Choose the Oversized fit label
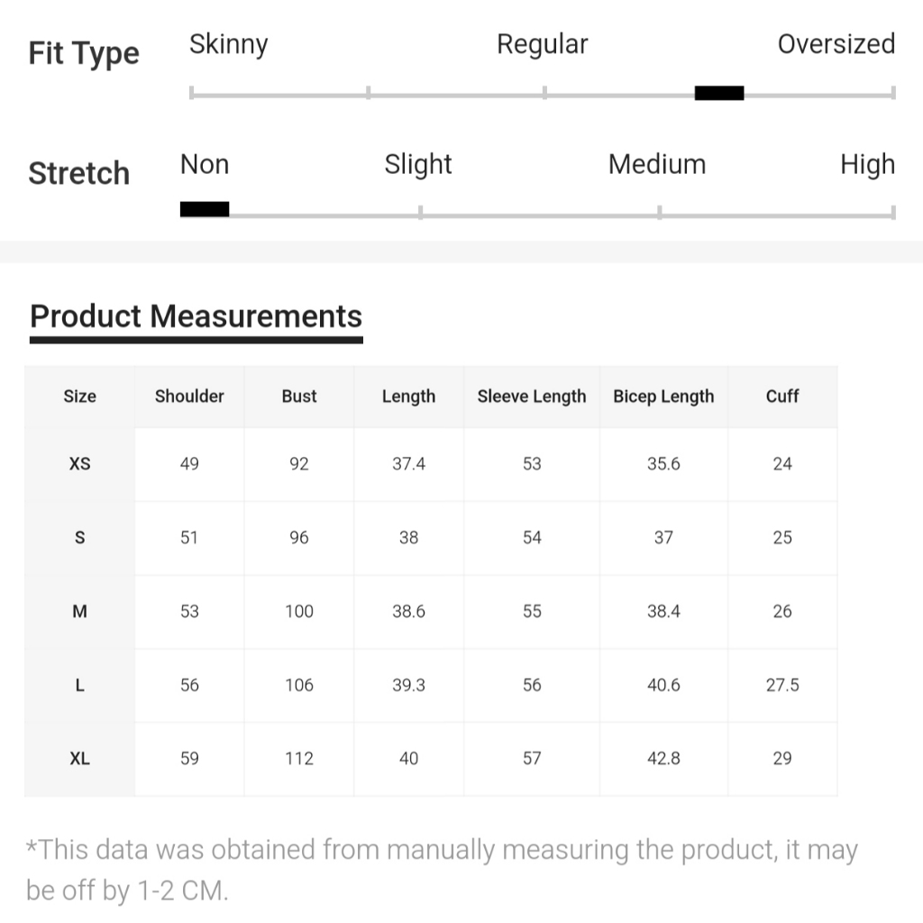 (836, 44)
